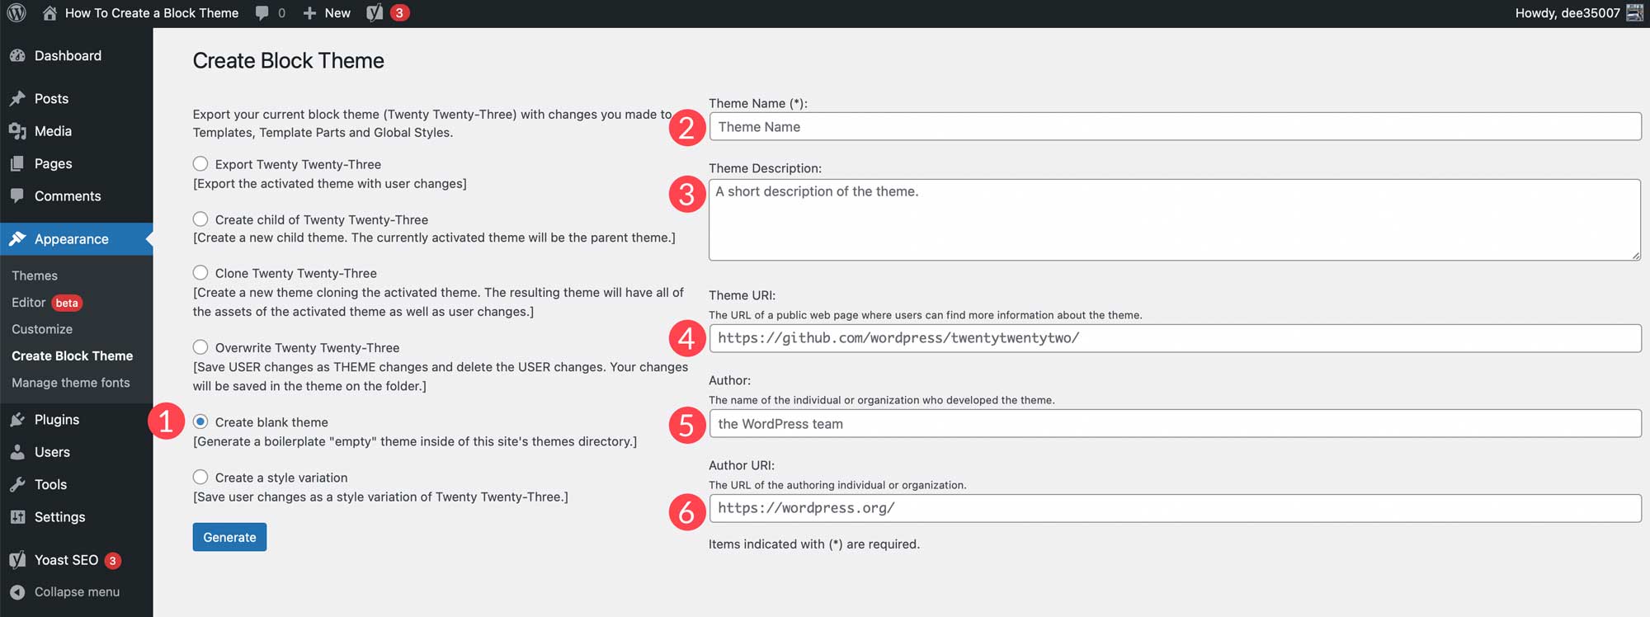Select Create child of Twenty Twenty-Three
Viewport: 1650px width, 617px height.
200,219
